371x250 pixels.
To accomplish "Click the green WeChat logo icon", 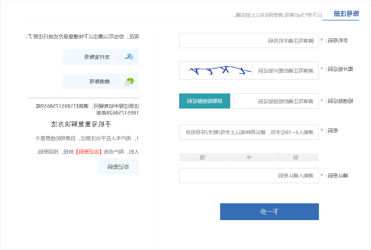I will tap(129, 82).
